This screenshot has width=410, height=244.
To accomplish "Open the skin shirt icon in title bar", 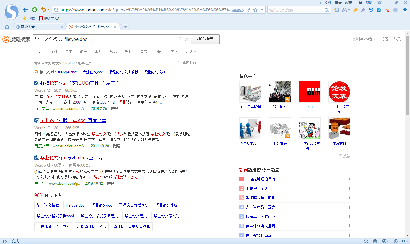I will point(379,3).
